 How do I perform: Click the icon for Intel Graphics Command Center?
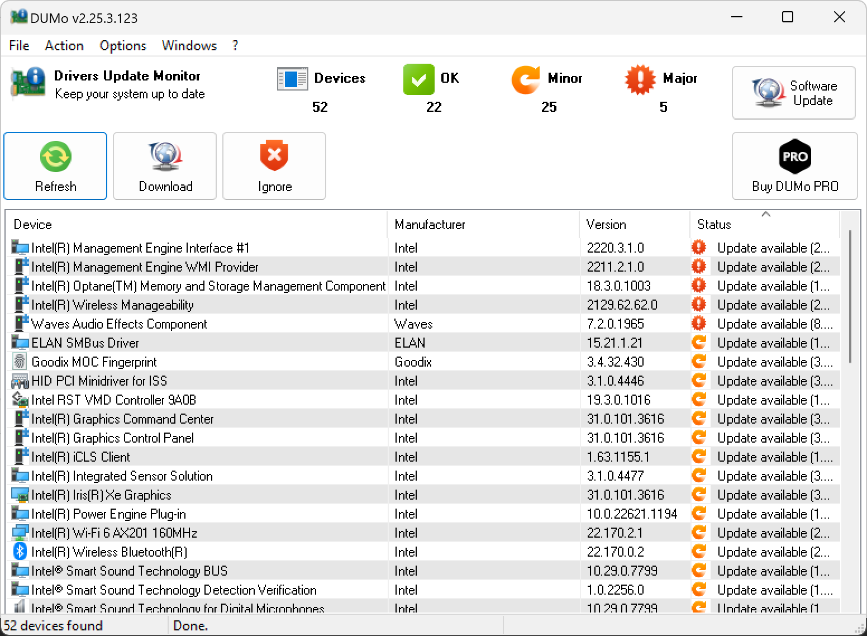coord(21,419)
